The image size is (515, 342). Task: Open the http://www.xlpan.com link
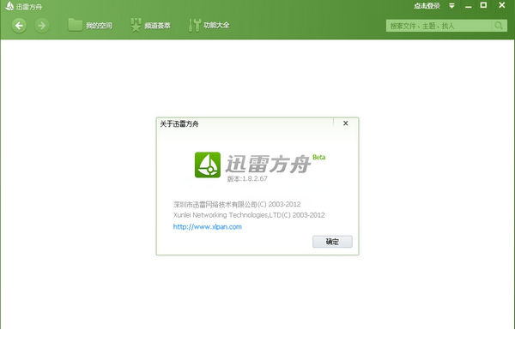click(207, 226)
